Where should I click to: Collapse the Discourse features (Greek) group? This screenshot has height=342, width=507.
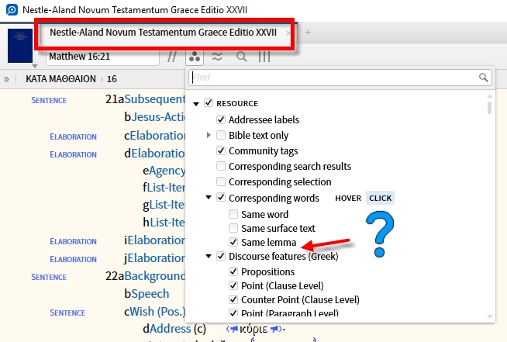[209, 256]
